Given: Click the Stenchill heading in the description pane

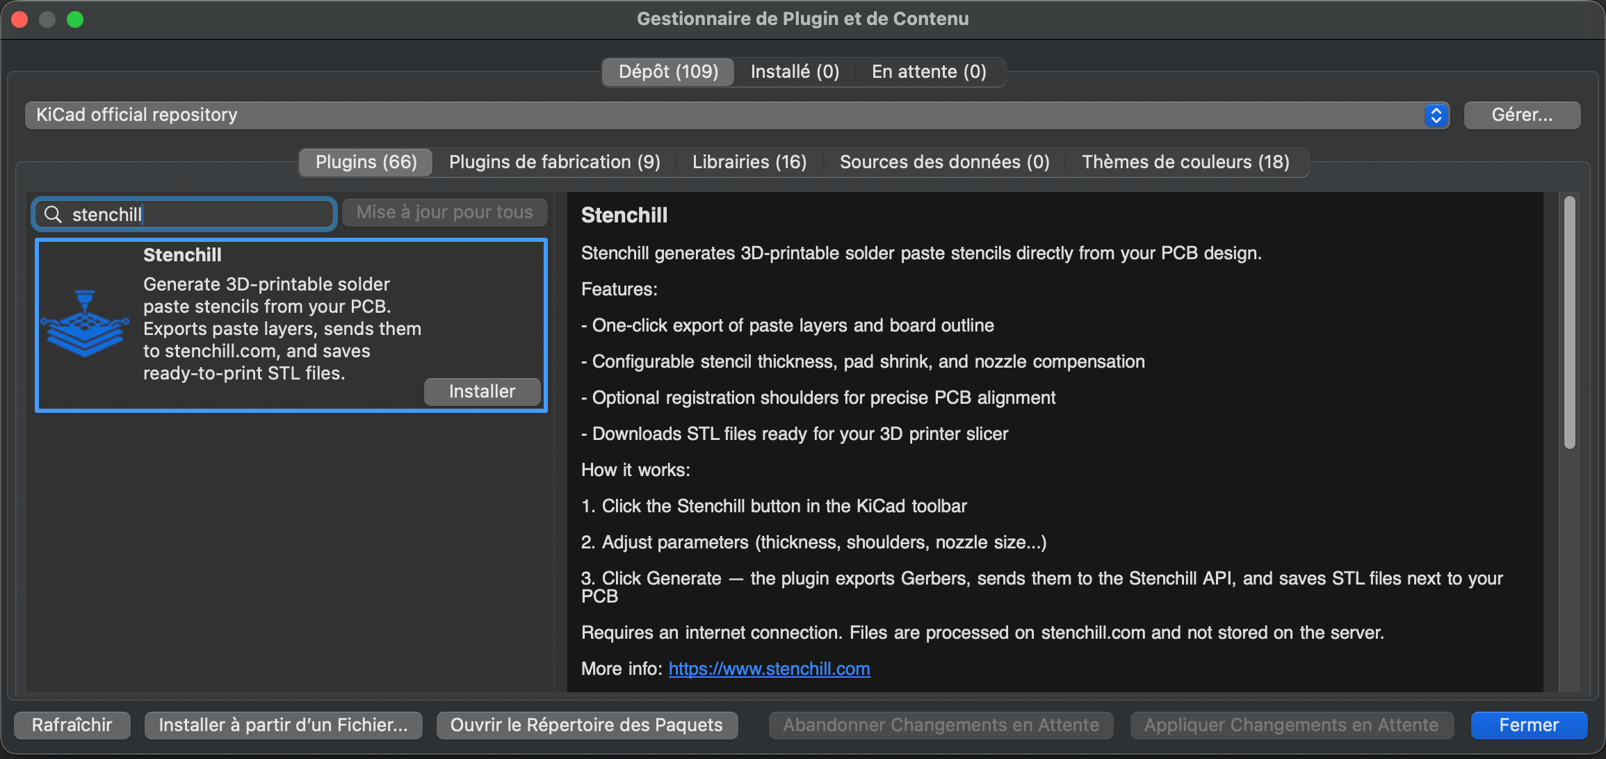Looking at the screenshot, I should (x=624, y=215).
